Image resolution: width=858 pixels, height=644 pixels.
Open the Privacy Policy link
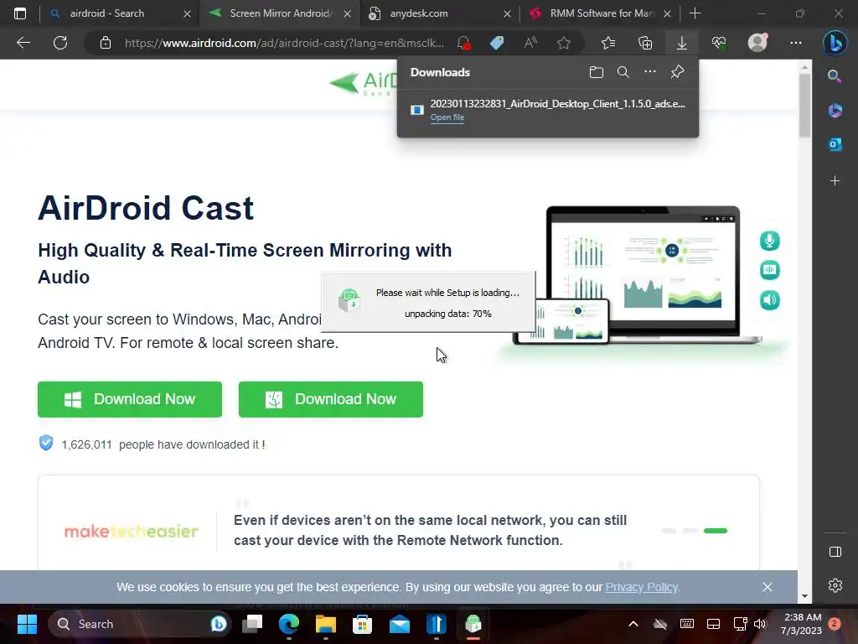pyautogui.click(x=641, y=587)
